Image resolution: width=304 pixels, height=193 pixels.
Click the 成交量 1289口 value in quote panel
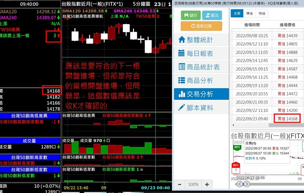pos(48,147)
